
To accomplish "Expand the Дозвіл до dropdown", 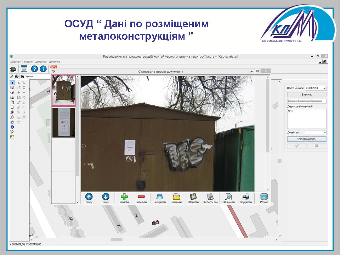I will [x=325, y=132].
